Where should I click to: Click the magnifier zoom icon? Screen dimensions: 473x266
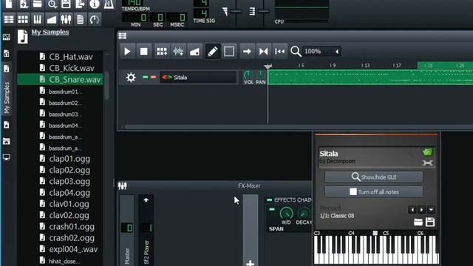[296, 52]
